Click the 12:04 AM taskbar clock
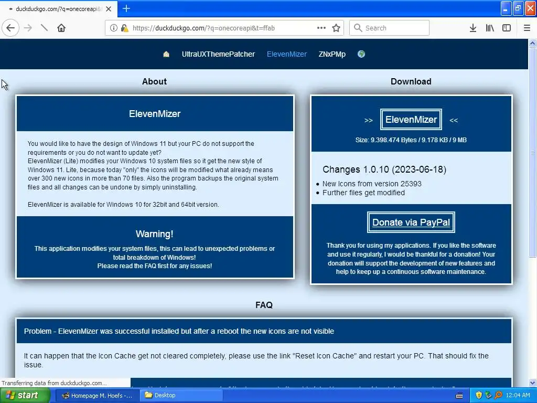 pyautogui.click(x=518, y=395)
